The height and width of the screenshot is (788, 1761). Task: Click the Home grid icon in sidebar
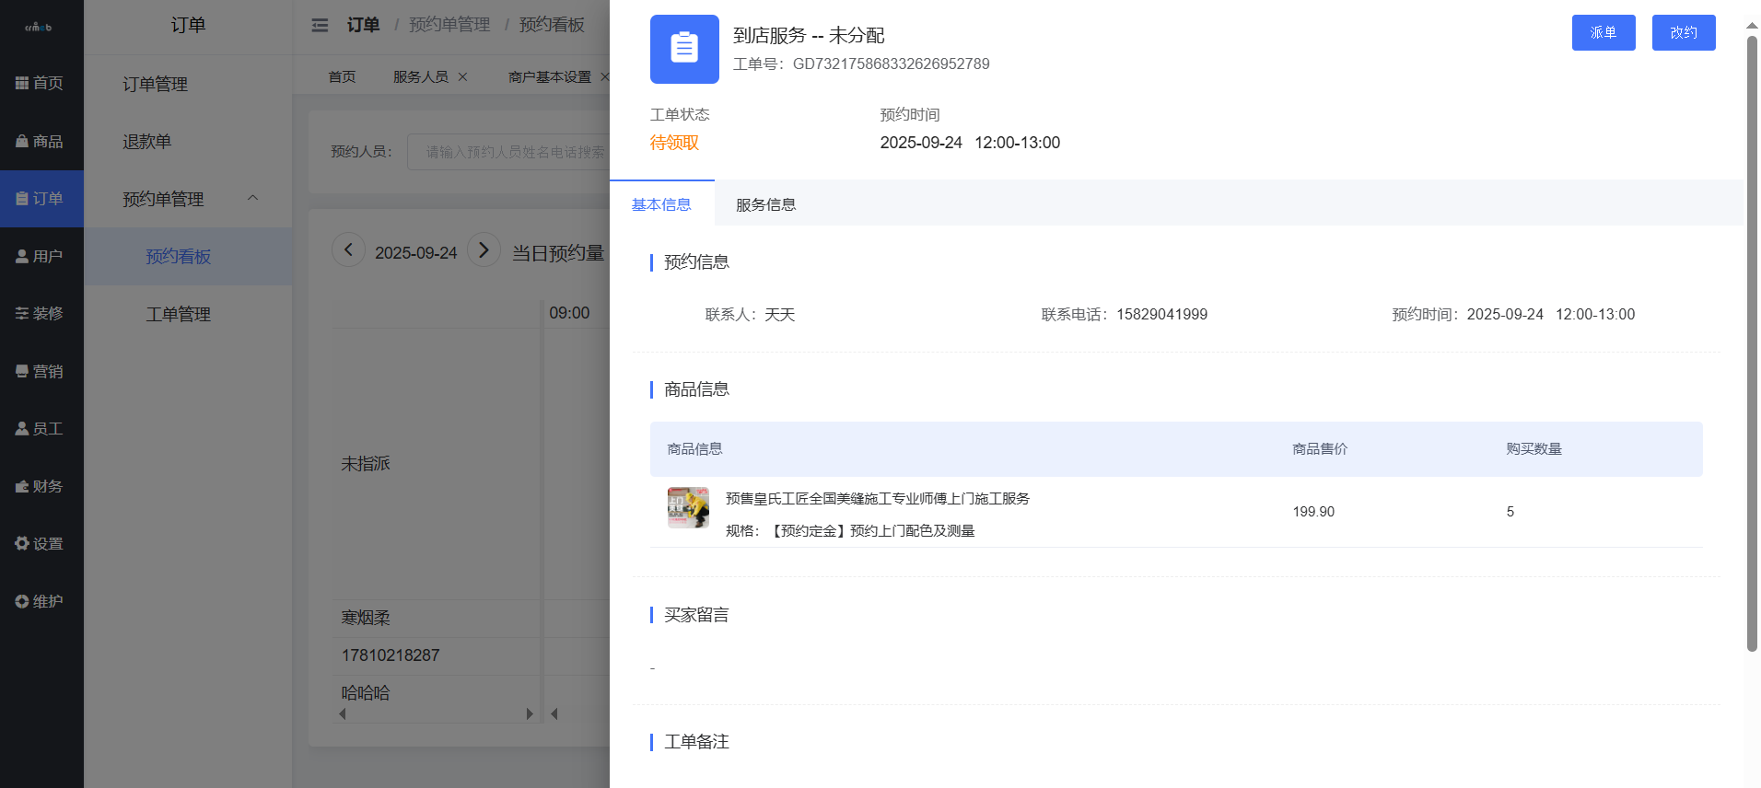point(22,83)
